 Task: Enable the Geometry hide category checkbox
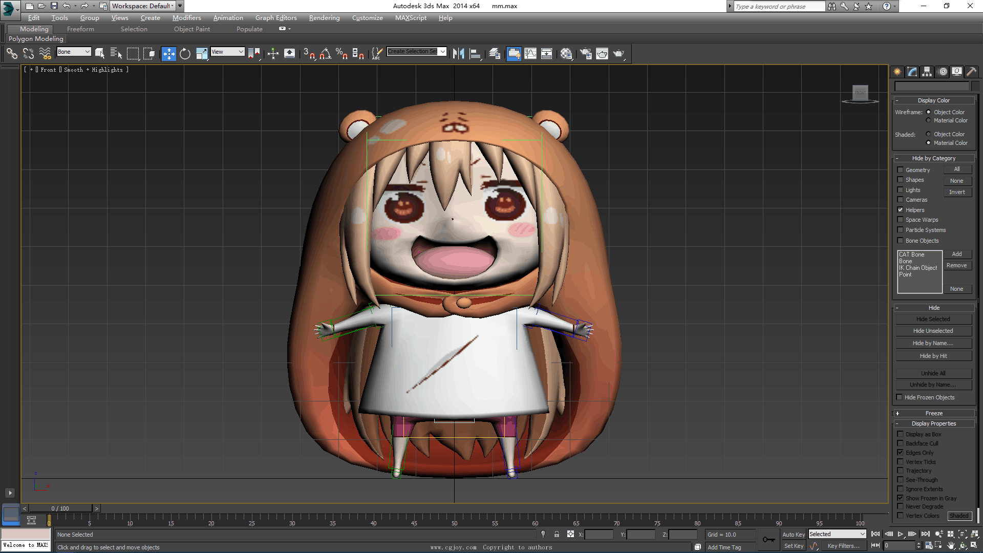[x=900, y=170]
